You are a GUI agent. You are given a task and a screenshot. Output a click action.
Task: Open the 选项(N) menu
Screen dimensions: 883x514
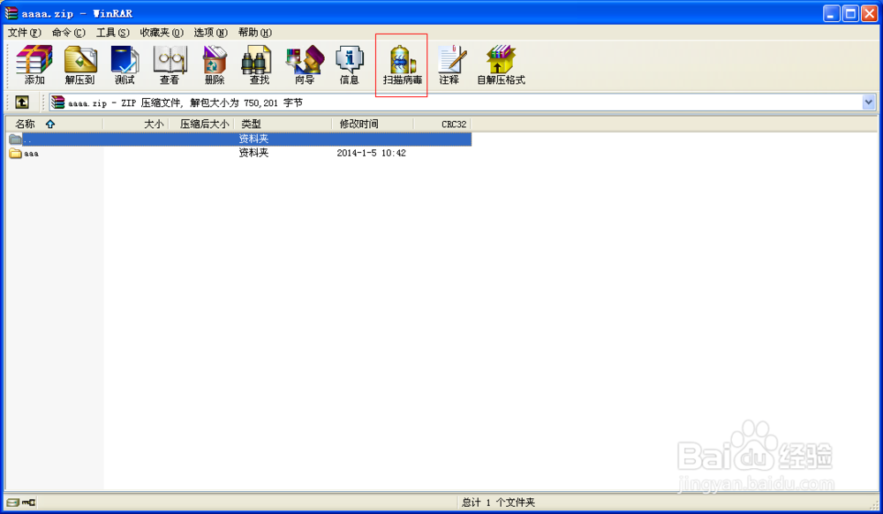(x=211, y=33)
